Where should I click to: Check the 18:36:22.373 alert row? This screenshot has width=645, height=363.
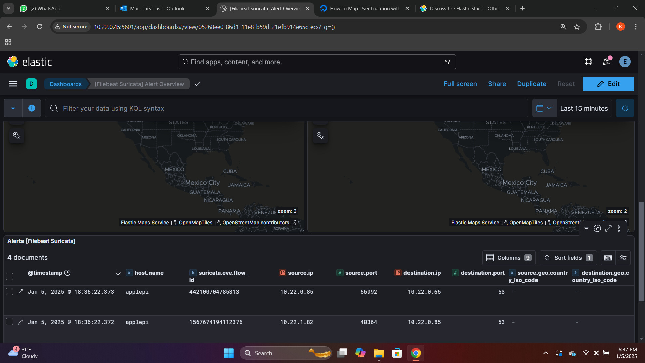[x=9, y=292]
